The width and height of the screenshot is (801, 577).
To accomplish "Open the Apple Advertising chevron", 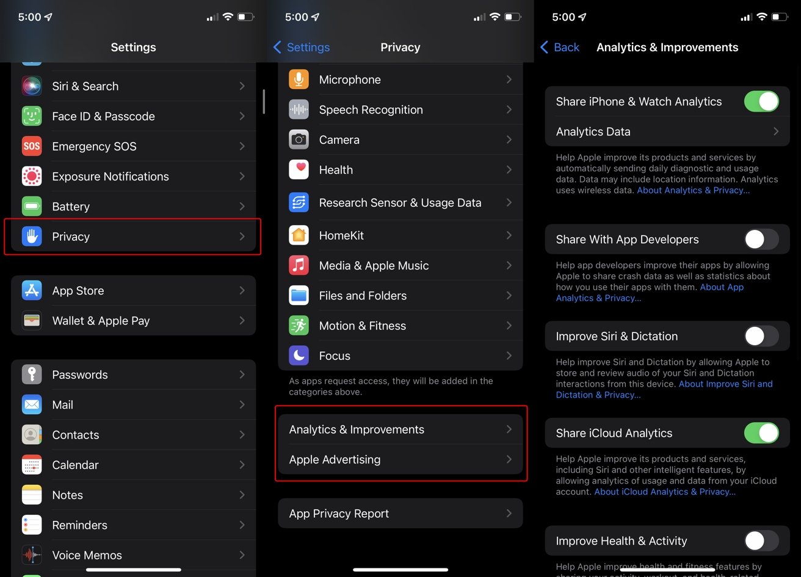I will pos(508,460).
